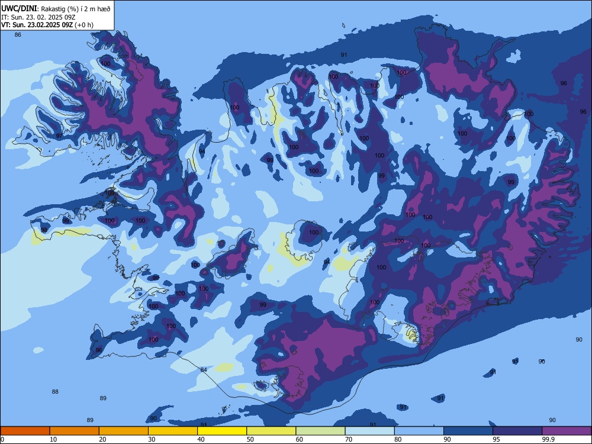The height and width of the screenshot is (444, 592).
Task: Click the '80' tick label on the color scale
Action: click(398, 439)
